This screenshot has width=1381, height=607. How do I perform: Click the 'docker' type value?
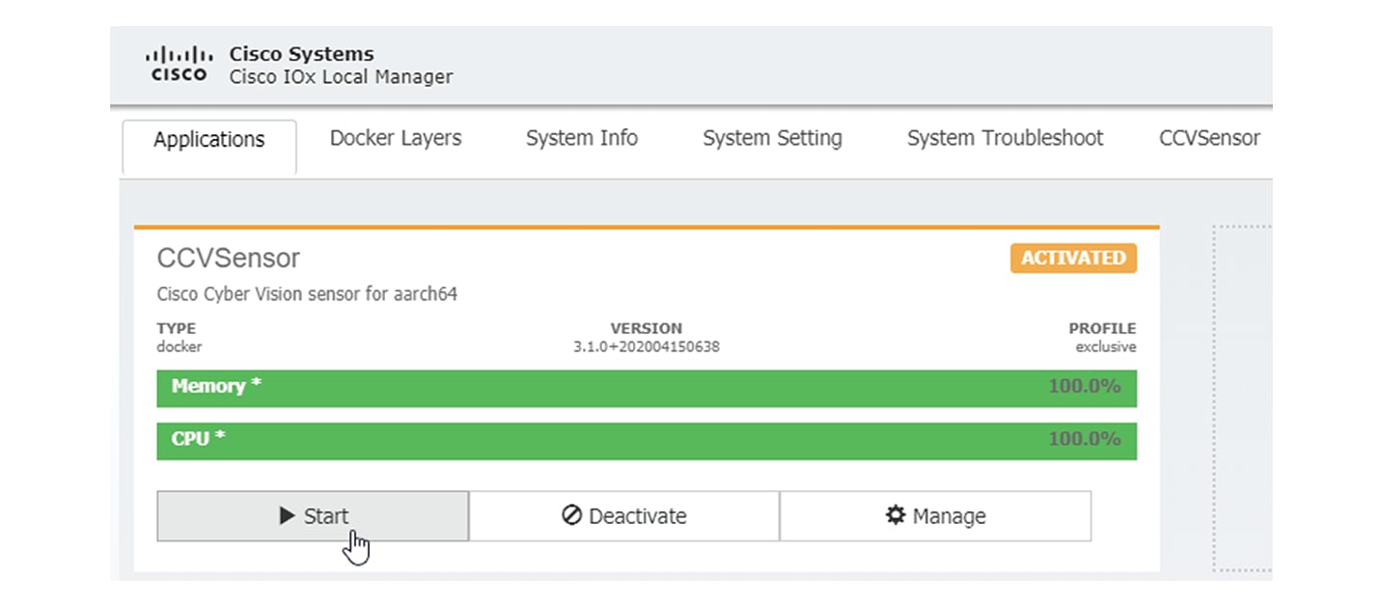[180, 347]
